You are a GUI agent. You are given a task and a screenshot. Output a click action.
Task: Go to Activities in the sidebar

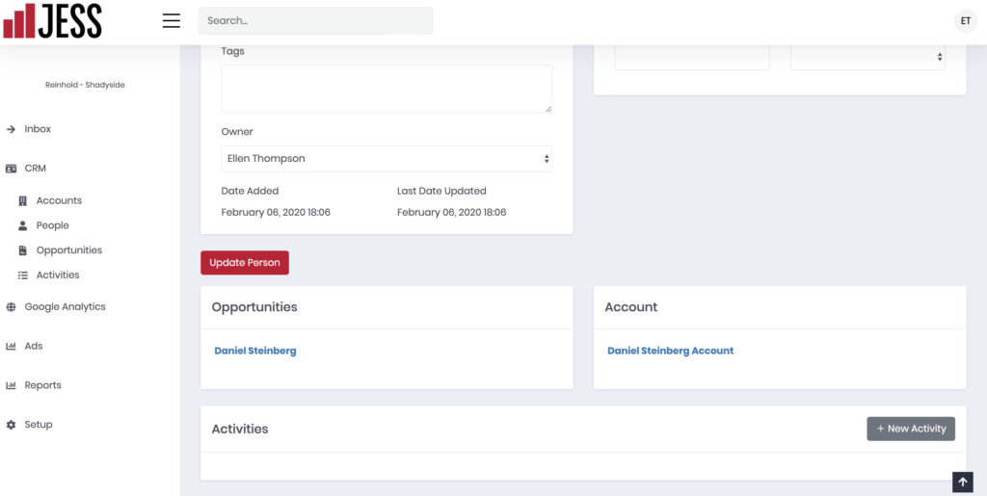tap(58, 274)
